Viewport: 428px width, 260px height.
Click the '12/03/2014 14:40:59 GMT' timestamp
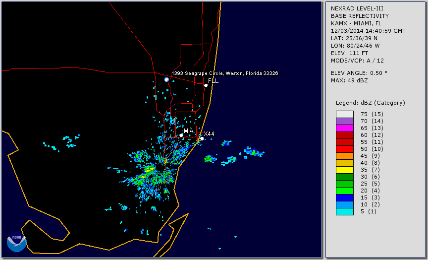coord(368,31)
